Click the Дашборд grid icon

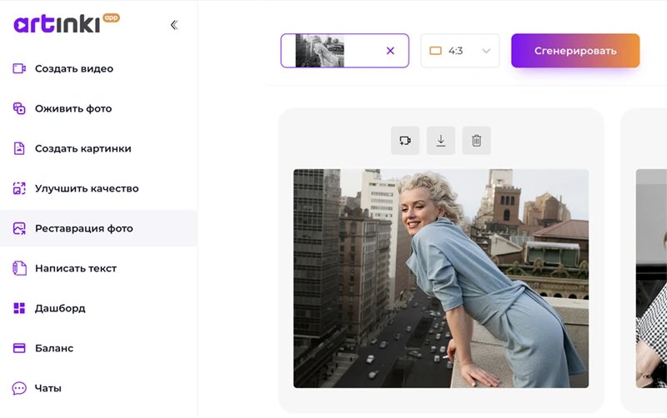coord(19,308)
